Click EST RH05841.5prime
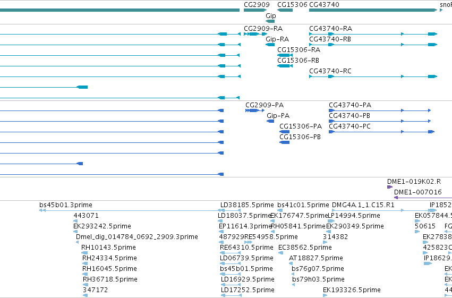Image resolution: width=452 pixels, height=298 pixels. 298,226
